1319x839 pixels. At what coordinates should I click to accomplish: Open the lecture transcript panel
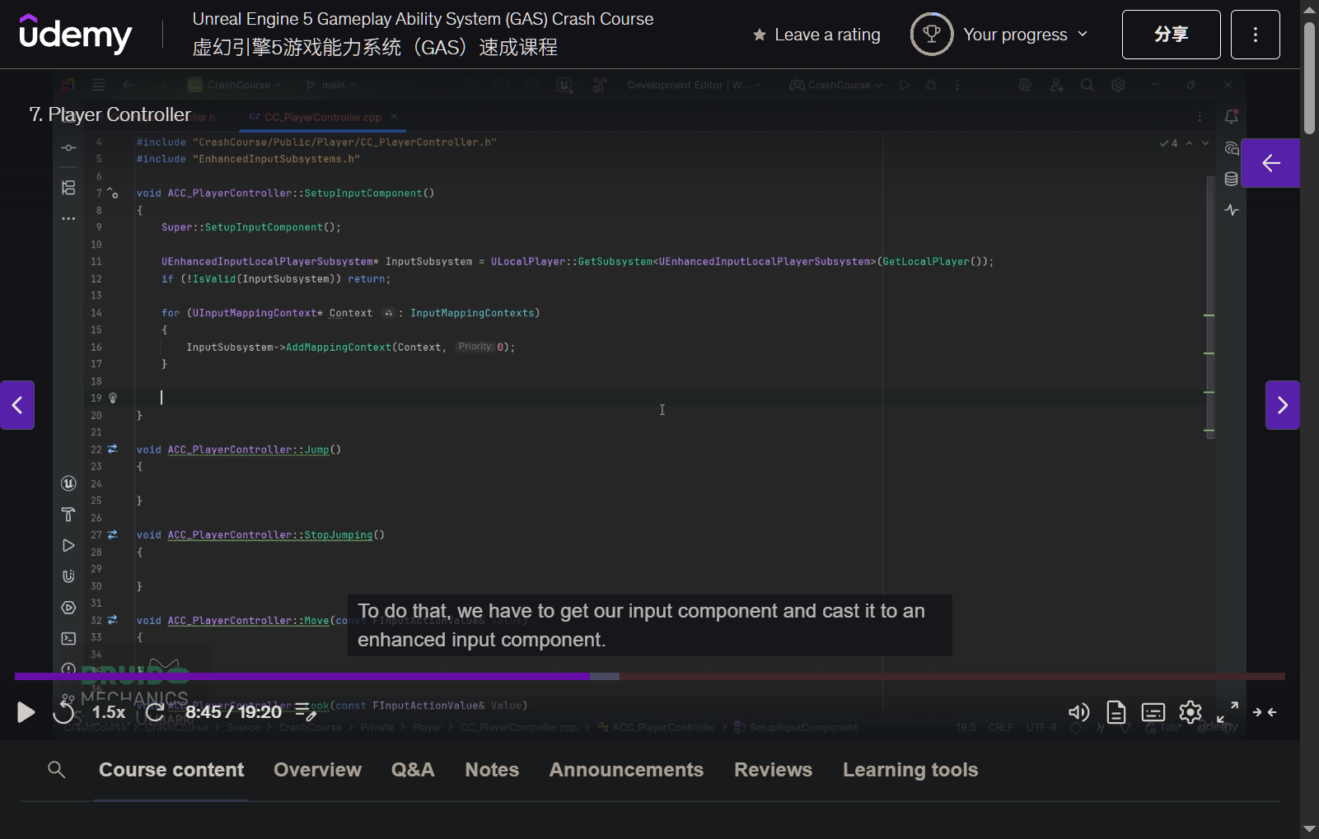coord(1116,712)
